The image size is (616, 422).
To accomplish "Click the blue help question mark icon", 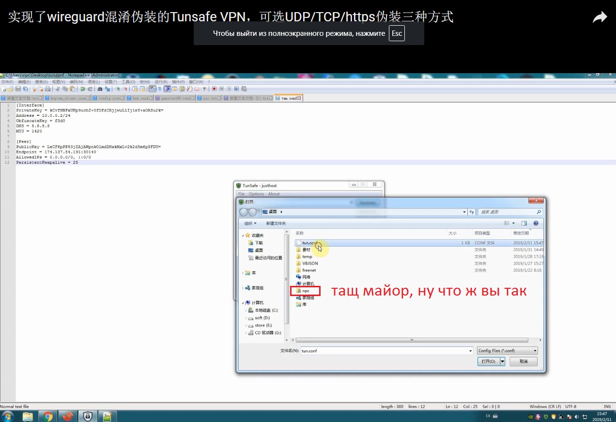I will pyautogui.click(x=536, y=223).
